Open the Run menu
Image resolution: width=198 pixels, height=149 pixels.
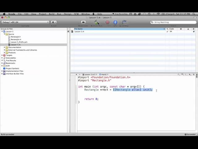[59, 14]
